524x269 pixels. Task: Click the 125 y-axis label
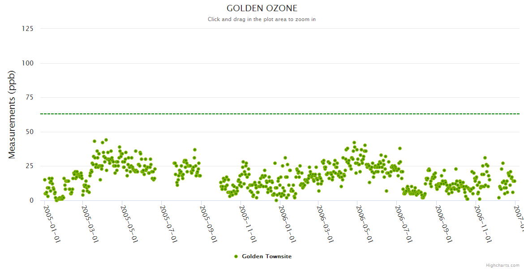[27, 29]
